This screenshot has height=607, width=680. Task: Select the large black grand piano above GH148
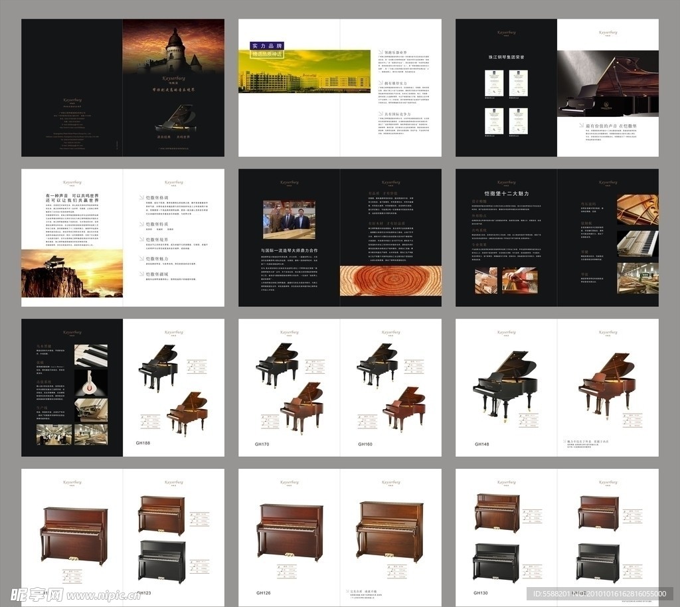pyautogui.click(x=505, y=386)
